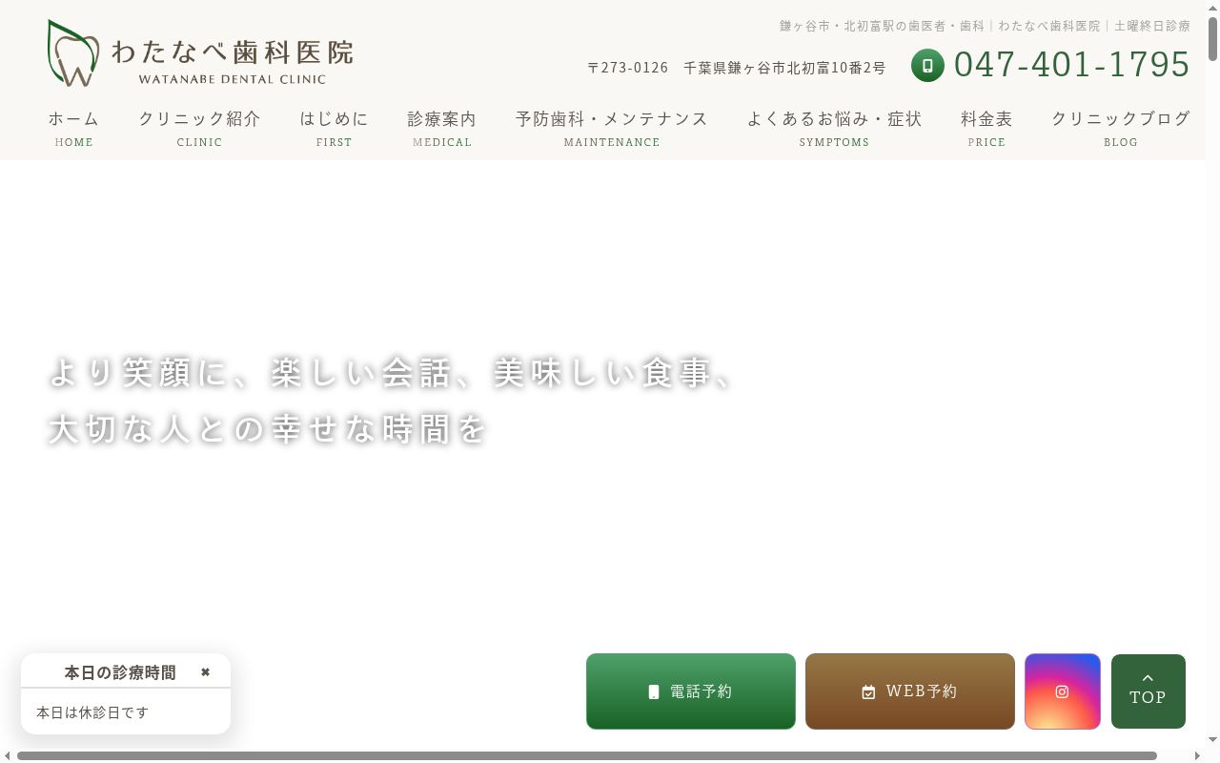Screen dimensions: 1220x763
Task: Click the scroll-right arrow of the horizontal scrollbar
Action: click(1197, 755)
